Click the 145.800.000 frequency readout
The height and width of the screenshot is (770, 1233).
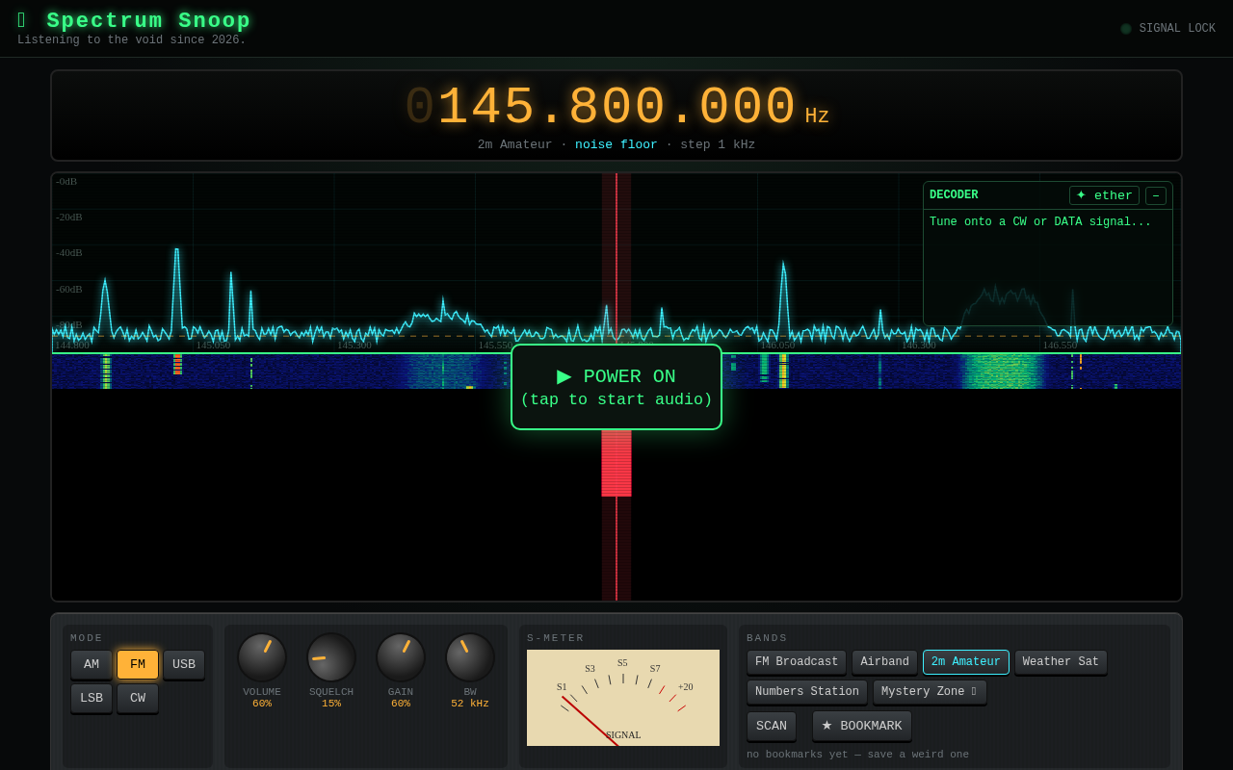(x=616, y=108)
